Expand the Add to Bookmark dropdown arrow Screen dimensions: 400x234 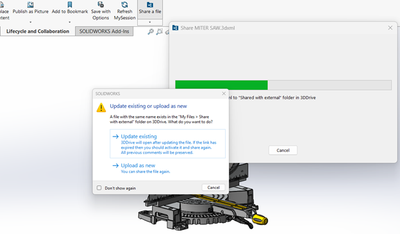coord(70,22)
